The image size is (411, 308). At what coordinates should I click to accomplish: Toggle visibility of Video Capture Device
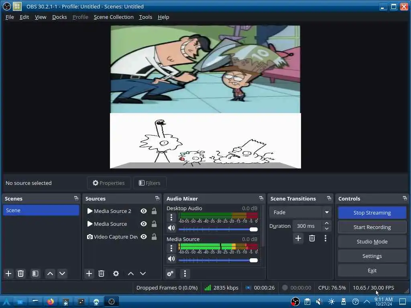(144, 237)
